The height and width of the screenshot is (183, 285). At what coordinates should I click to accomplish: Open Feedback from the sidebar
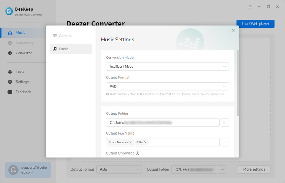coord(23,92)
